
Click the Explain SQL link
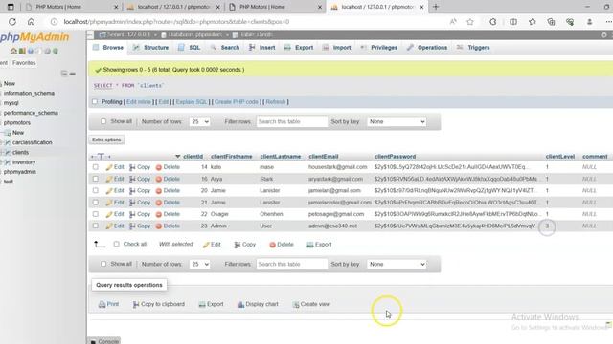click(192, 102)
